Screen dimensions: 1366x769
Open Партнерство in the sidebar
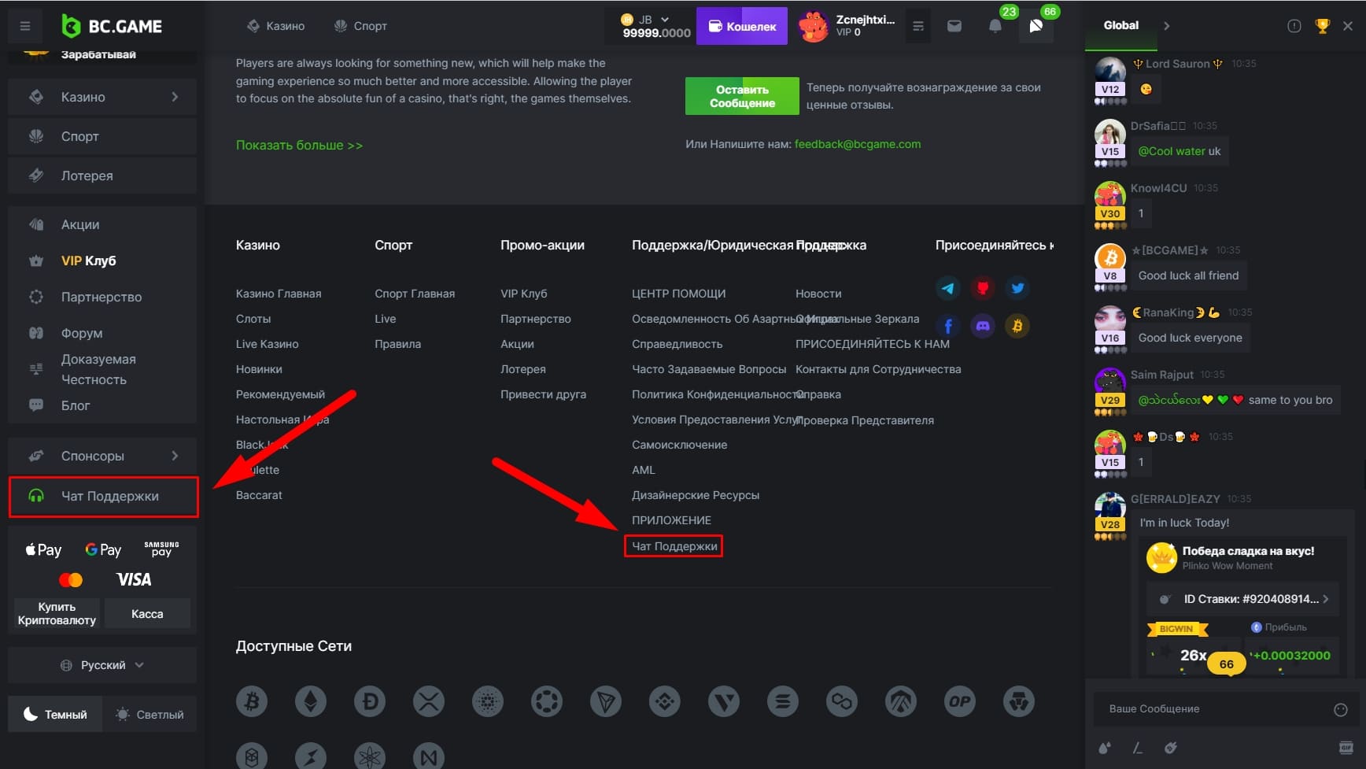click(102, 297)
